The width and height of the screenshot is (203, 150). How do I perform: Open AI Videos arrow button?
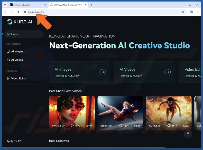click(168, 72)
